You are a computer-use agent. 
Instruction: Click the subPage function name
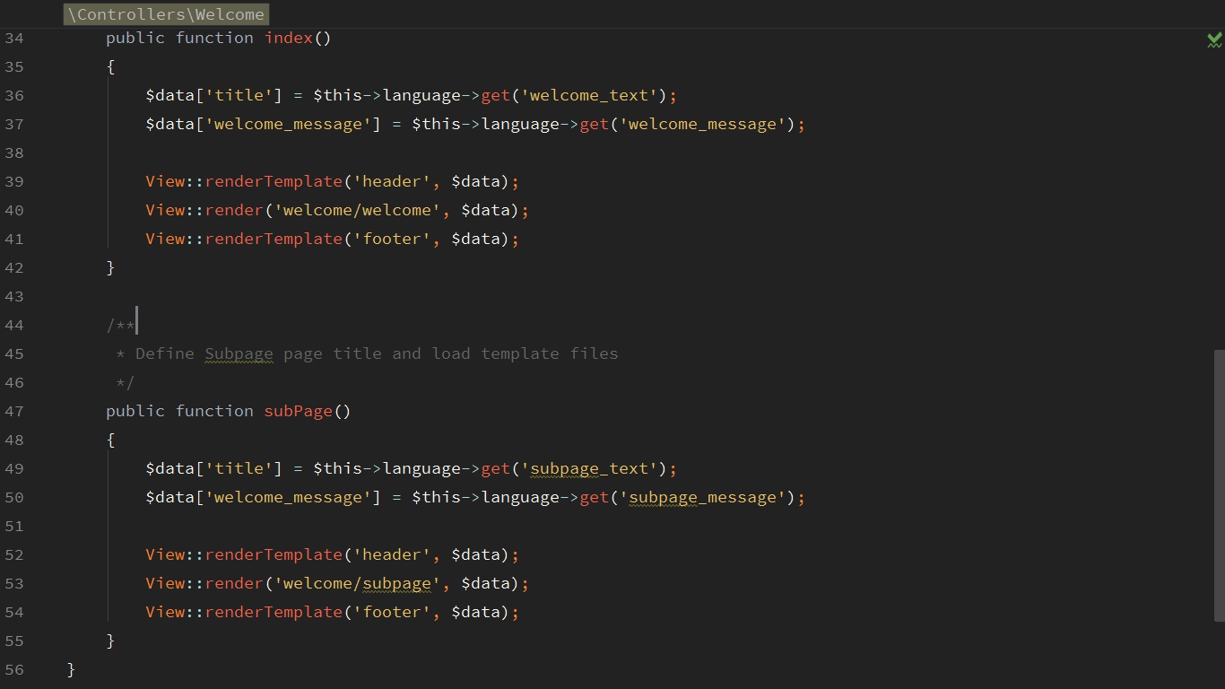298,411
